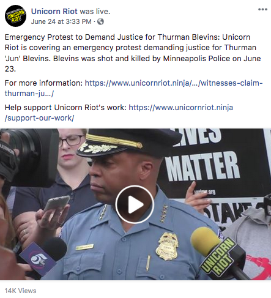Click the 'was live.' status text

tap(95, 12)
